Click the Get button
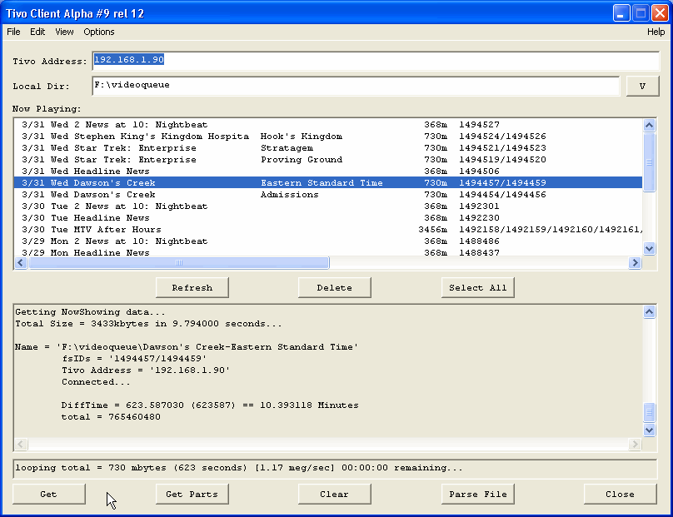This screenshot has width=673, height=517. pyautogui.click(x=48, y=494)
